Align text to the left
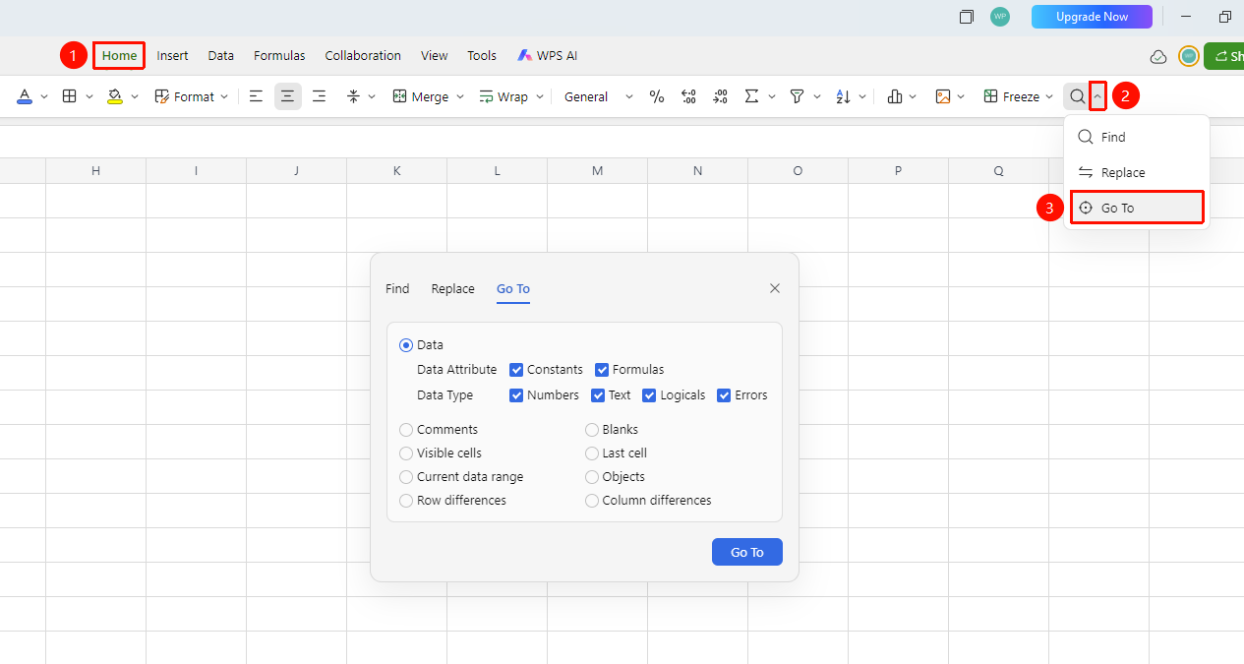 [x=256, y=96]
